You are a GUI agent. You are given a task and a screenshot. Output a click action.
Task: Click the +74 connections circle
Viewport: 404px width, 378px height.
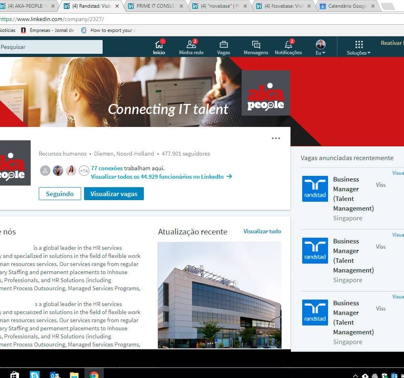(x=84, y=171)
